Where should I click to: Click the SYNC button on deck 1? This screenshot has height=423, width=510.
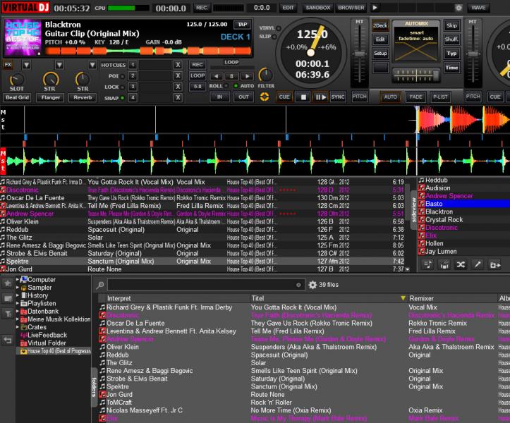pos(338,97)
